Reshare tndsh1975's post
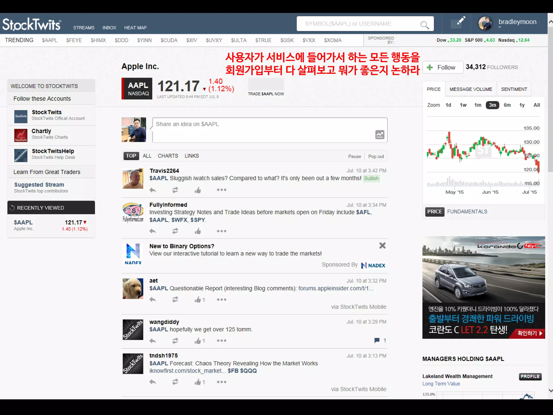This screenshot has width=553, height=415. pyautogui.click(x=175, y=382)
